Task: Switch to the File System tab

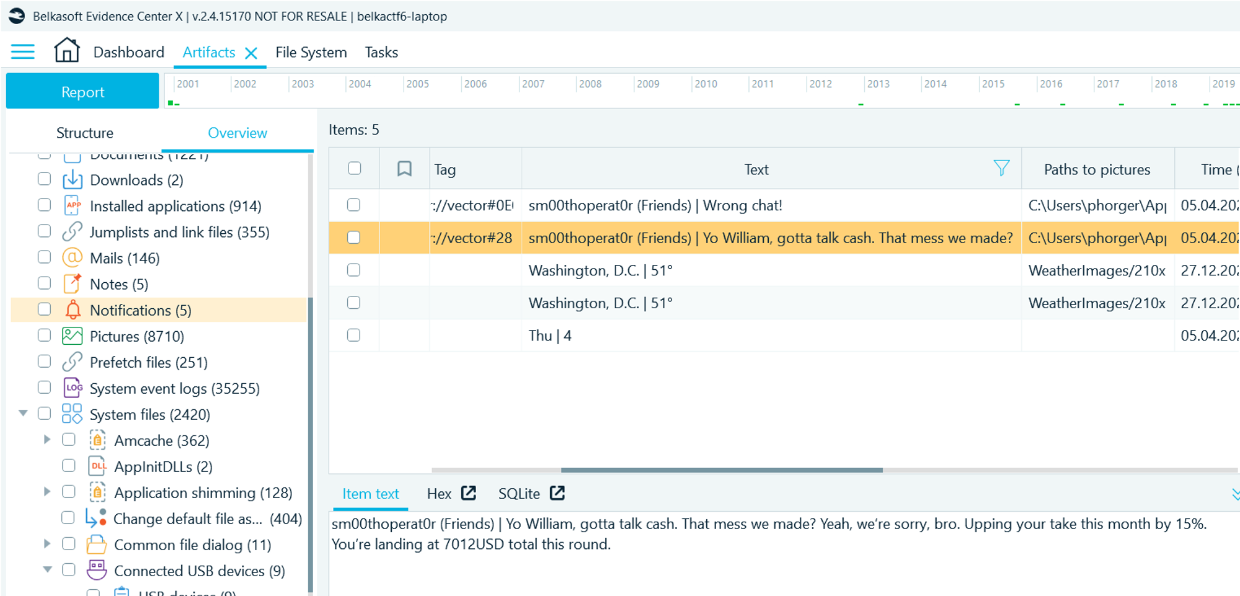Action: tap(311, 53)
